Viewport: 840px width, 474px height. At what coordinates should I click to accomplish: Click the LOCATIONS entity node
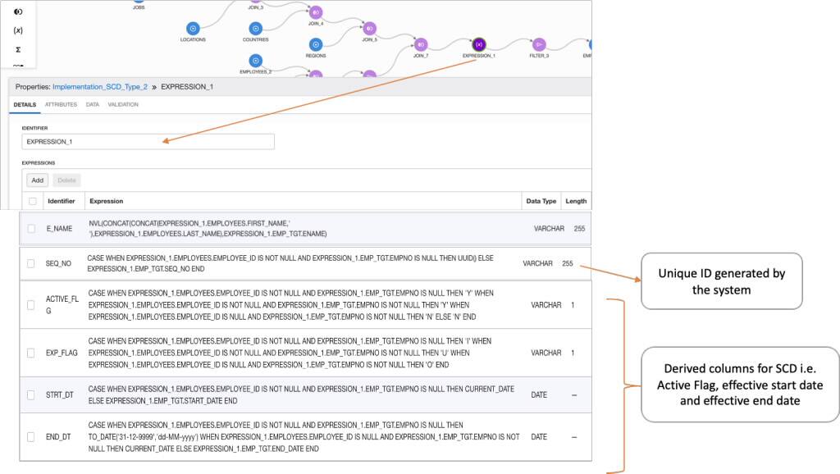pyautogui.click(x=194, y=28)
